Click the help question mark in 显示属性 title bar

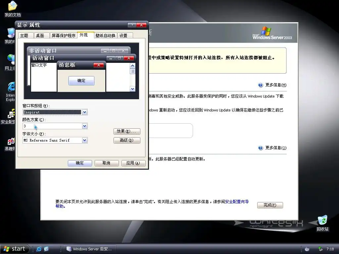coord(132,25)
